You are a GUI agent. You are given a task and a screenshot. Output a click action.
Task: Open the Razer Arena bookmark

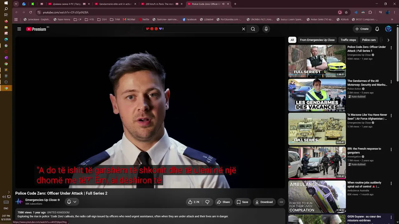coord(62,19)
